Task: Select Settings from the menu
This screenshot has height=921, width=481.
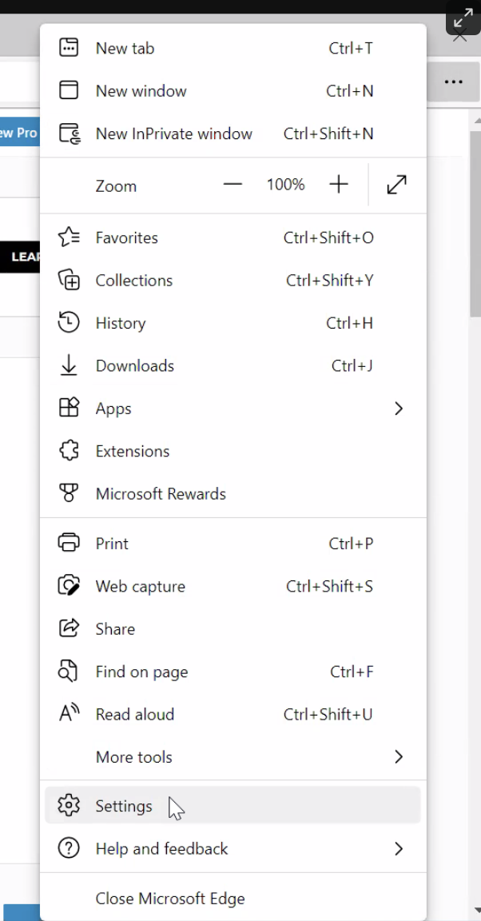Action: 124,806
